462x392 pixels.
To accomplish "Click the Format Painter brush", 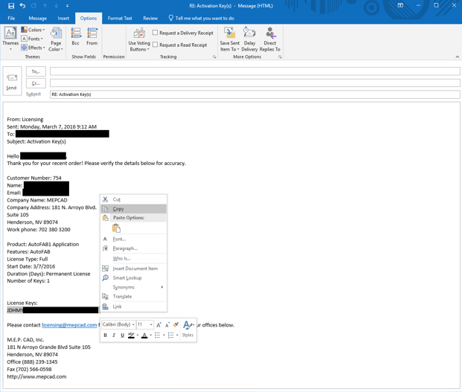I will tap(176, 324).
